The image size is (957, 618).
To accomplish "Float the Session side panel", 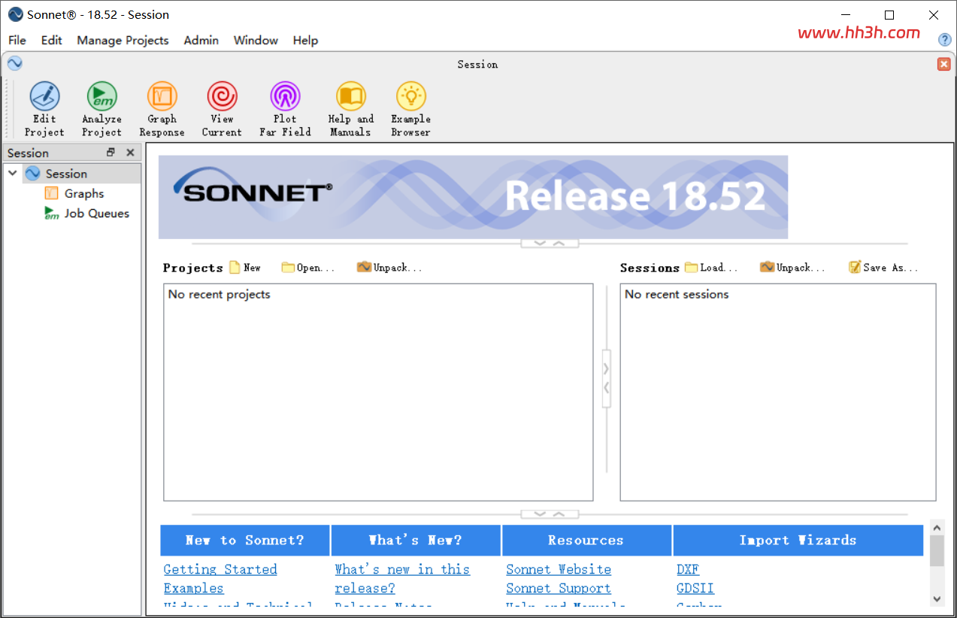I will [x=111, y=153].
